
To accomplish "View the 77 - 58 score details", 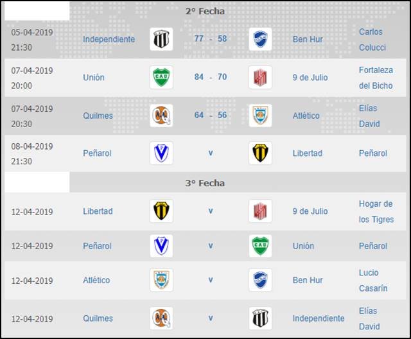I will [x=211, y=39].
